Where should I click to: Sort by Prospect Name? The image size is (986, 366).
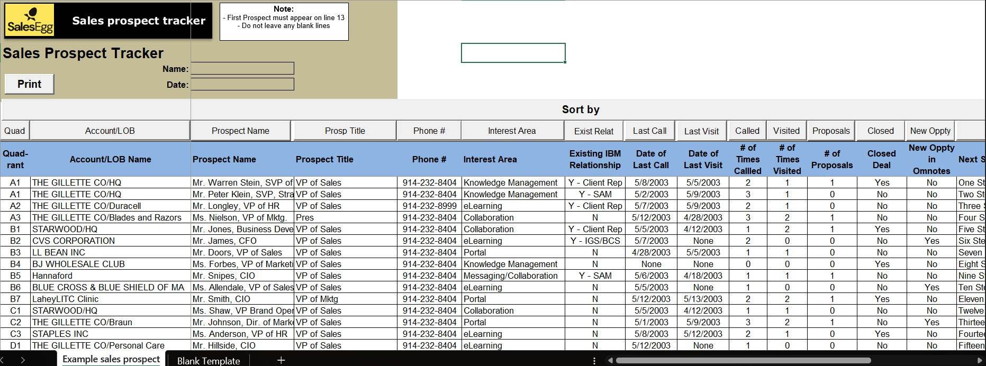[x=240, y=131]
